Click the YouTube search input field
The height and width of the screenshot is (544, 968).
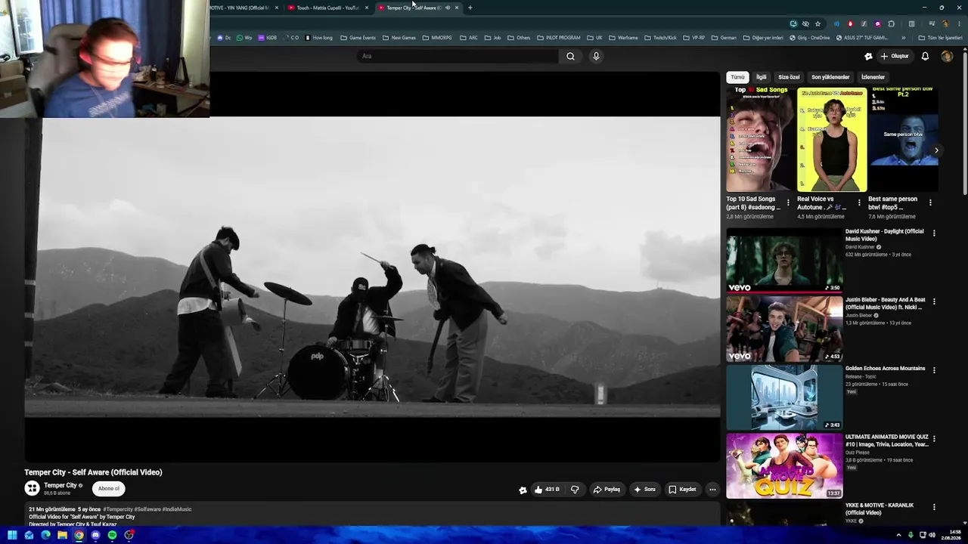pyautogui.click(x=458, y=56)
